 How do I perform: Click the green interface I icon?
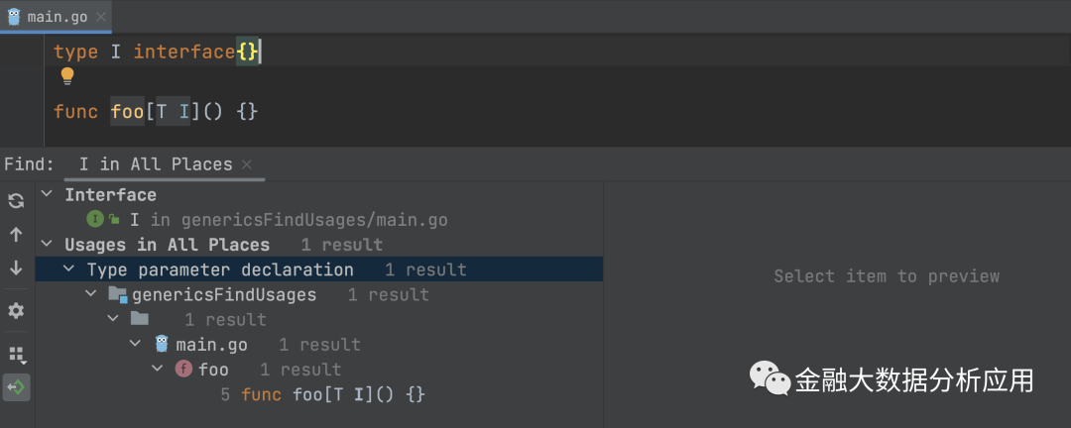tap(95, 219)
